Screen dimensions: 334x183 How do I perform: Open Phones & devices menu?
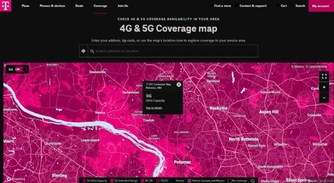tap(53, 6)
